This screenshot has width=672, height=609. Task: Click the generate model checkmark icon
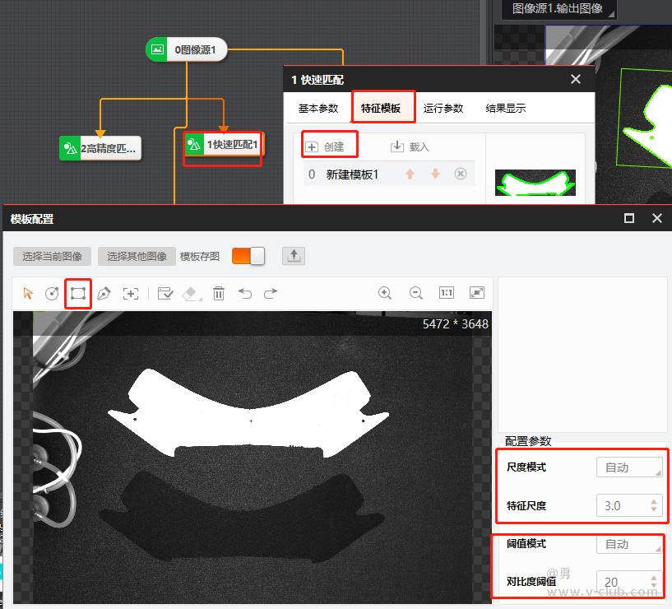165,293
